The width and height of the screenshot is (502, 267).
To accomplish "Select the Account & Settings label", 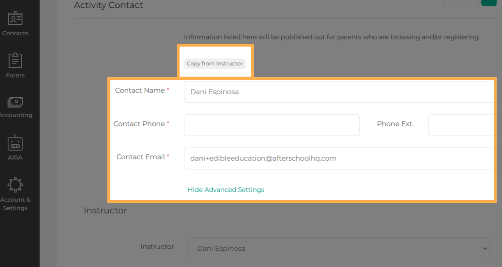I will [x=15, y=204].
